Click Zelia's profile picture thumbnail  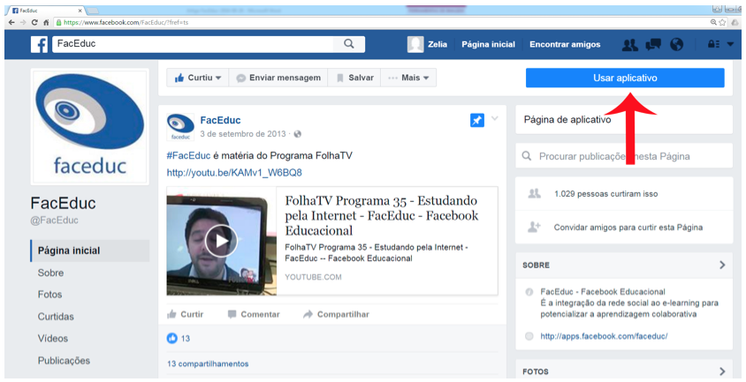coord(415,45)
